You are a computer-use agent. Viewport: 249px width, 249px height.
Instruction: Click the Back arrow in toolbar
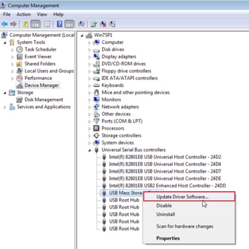[5, 24]
